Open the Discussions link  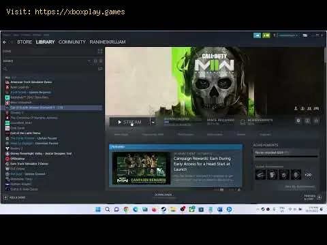click(215, 135)
